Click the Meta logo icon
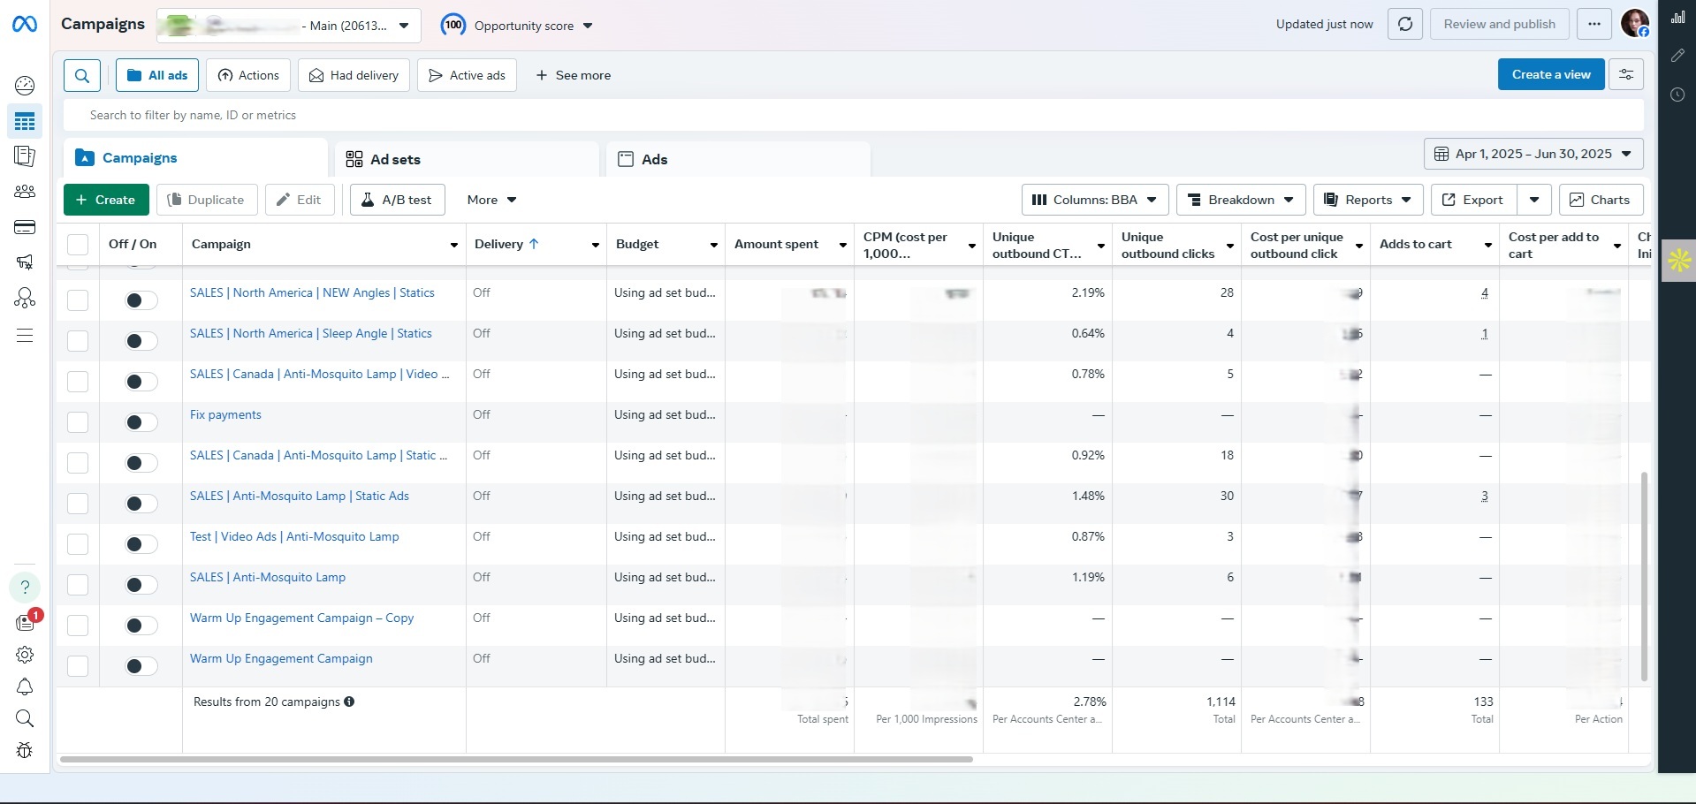 pyautogui.click(x=25, y=25)
